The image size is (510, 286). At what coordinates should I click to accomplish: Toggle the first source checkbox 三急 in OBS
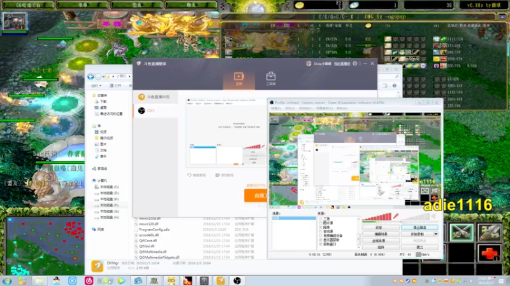321,219
